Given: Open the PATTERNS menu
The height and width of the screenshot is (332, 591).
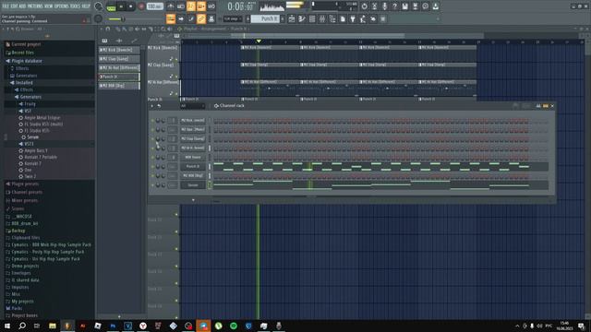Looking at the screenshot, I should point(35,6).
